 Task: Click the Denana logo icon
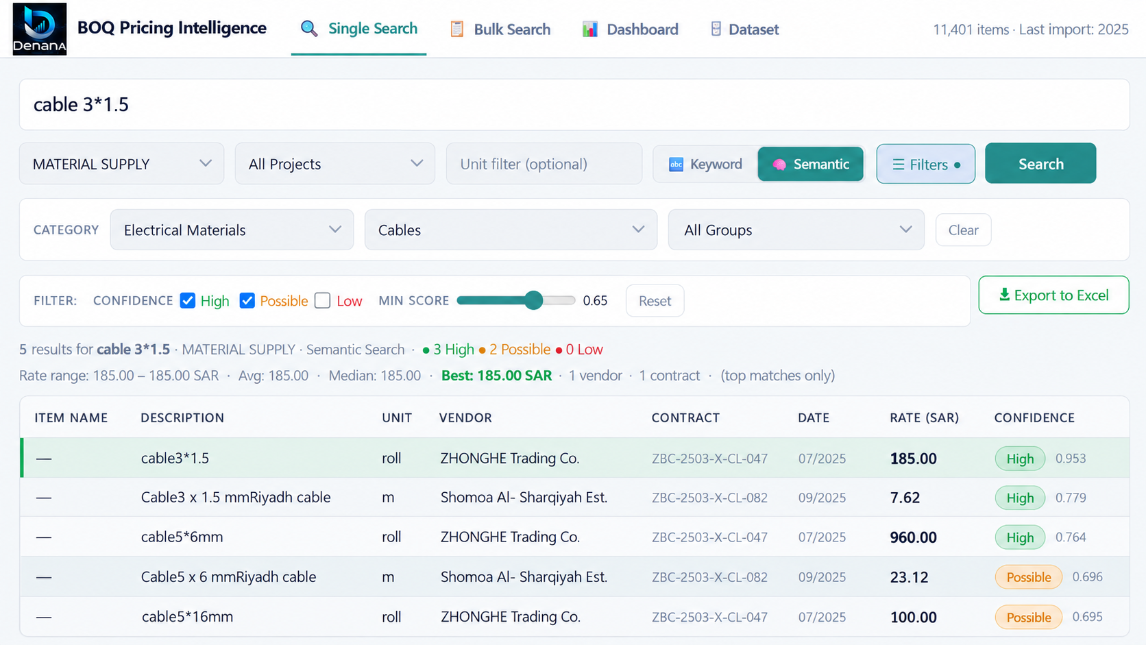(x=40, y=29)
